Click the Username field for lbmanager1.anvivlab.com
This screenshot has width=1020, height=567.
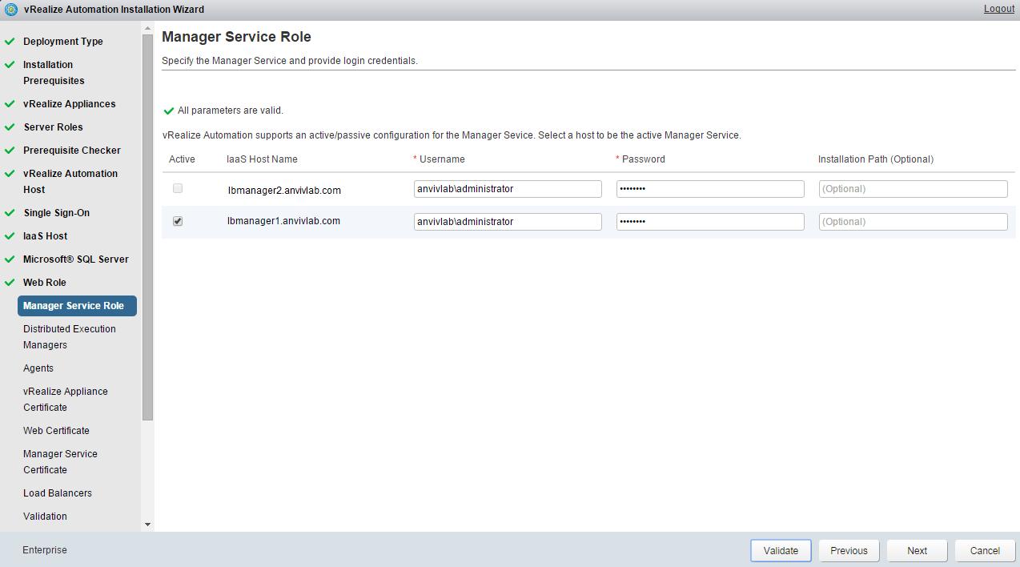pyautogui.click(x=508, y=222)
